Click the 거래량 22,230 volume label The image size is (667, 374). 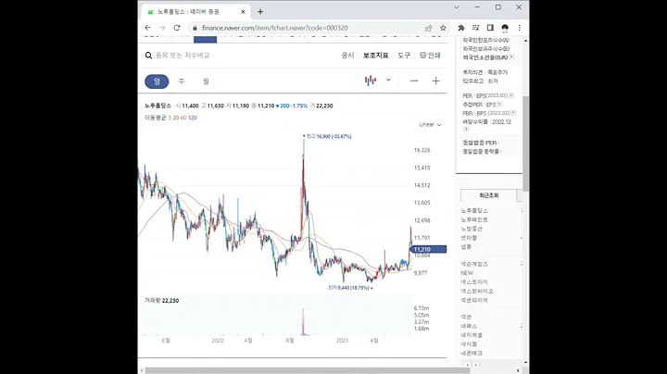tap(161, 301)
